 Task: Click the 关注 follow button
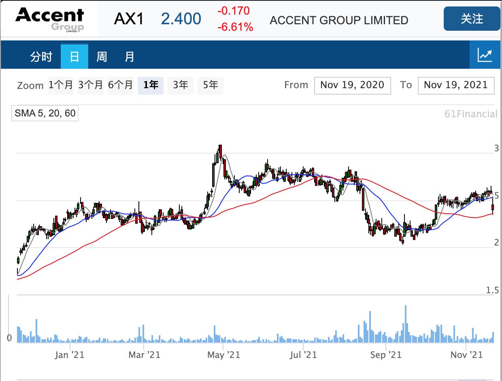tap(472, 19)
